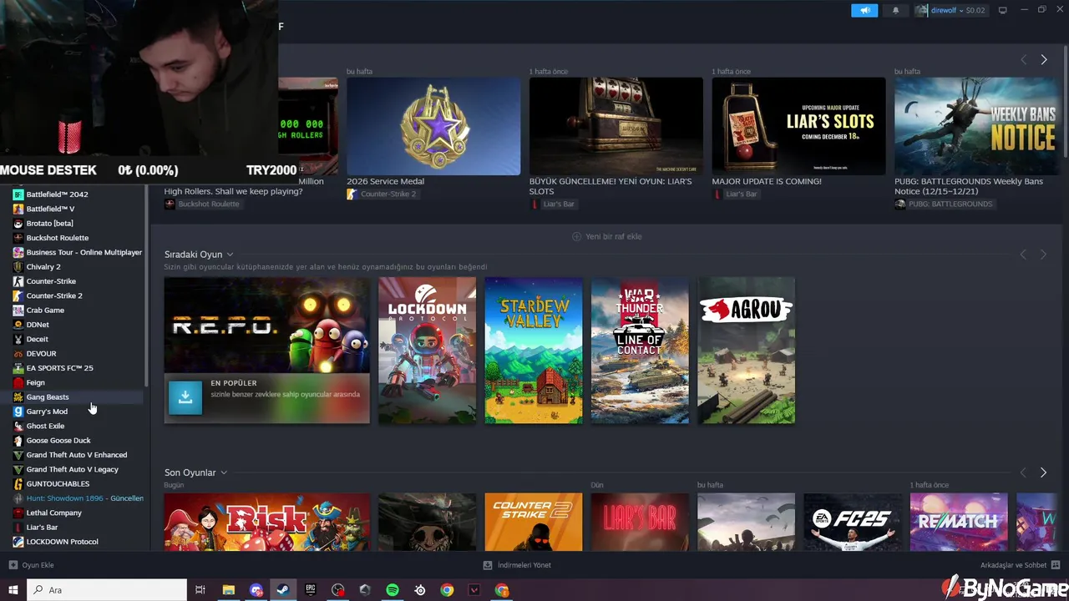Select Grand Theft Auto V Legacy
The height and width of the screenshot is (601, 1069).
tap(72, 469)
